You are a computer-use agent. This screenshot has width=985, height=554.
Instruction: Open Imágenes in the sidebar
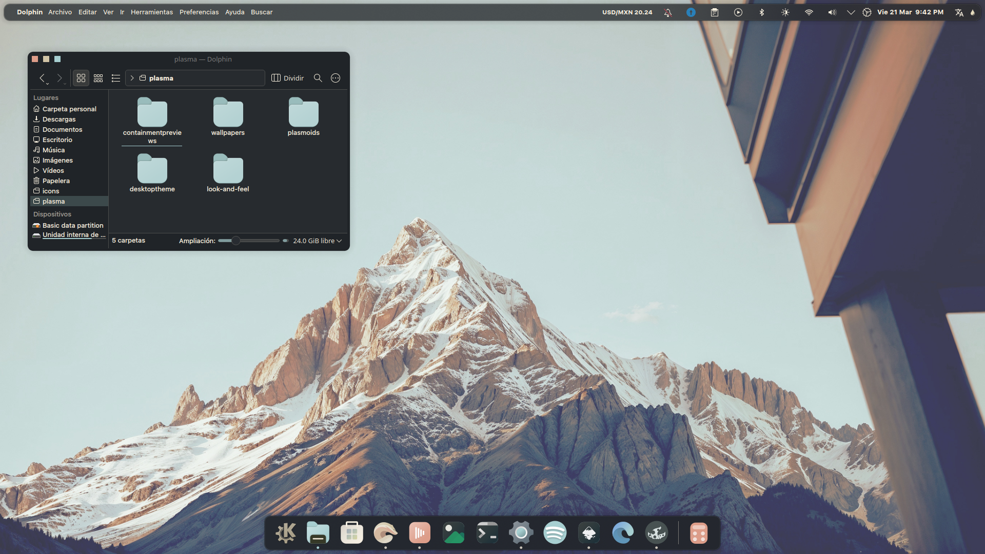point(69,160)
